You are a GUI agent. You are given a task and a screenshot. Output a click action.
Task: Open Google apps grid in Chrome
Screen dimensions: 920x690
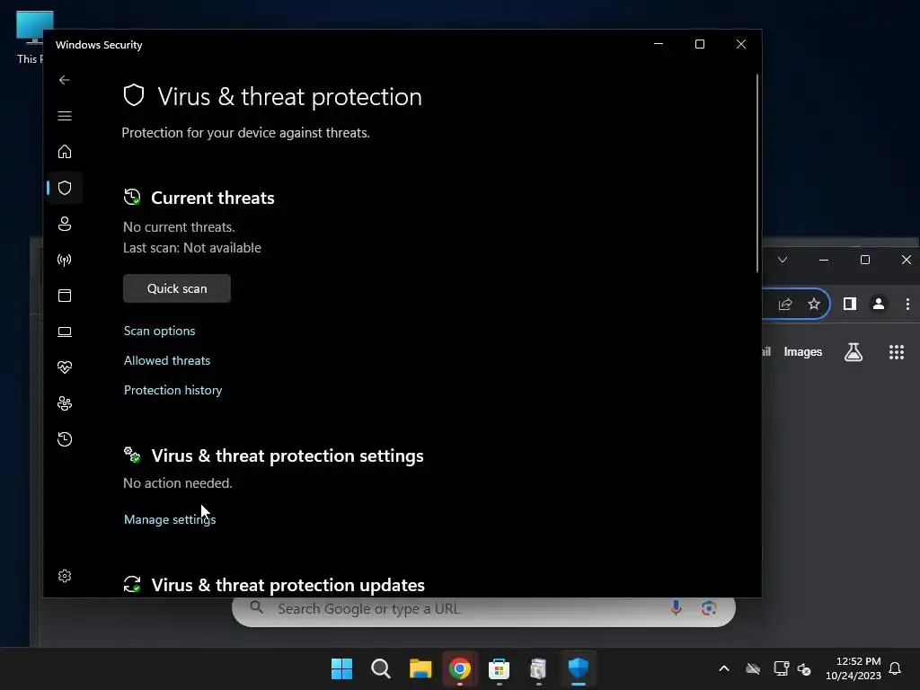[x=896, y=352]
